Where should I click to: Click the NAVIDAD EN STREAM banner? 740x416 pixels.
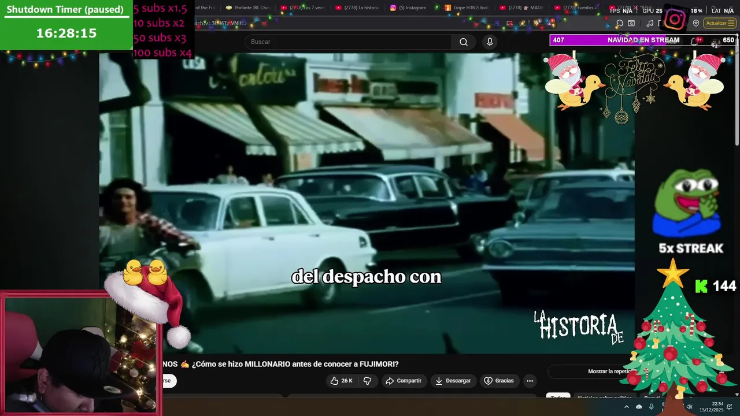pyautogui.click(x=643, y=40)
